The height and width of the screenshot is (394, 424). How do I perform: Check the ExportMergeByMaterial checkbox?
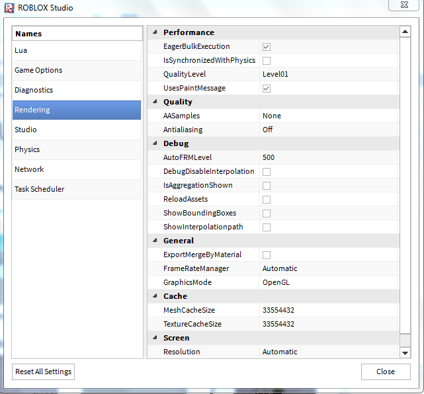(267, 255)
